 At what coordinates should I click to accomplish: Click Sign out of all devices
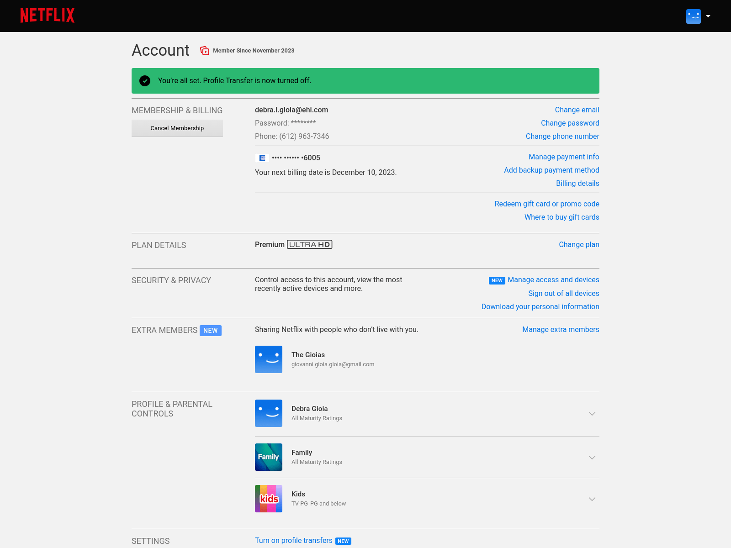pos(564,293)
